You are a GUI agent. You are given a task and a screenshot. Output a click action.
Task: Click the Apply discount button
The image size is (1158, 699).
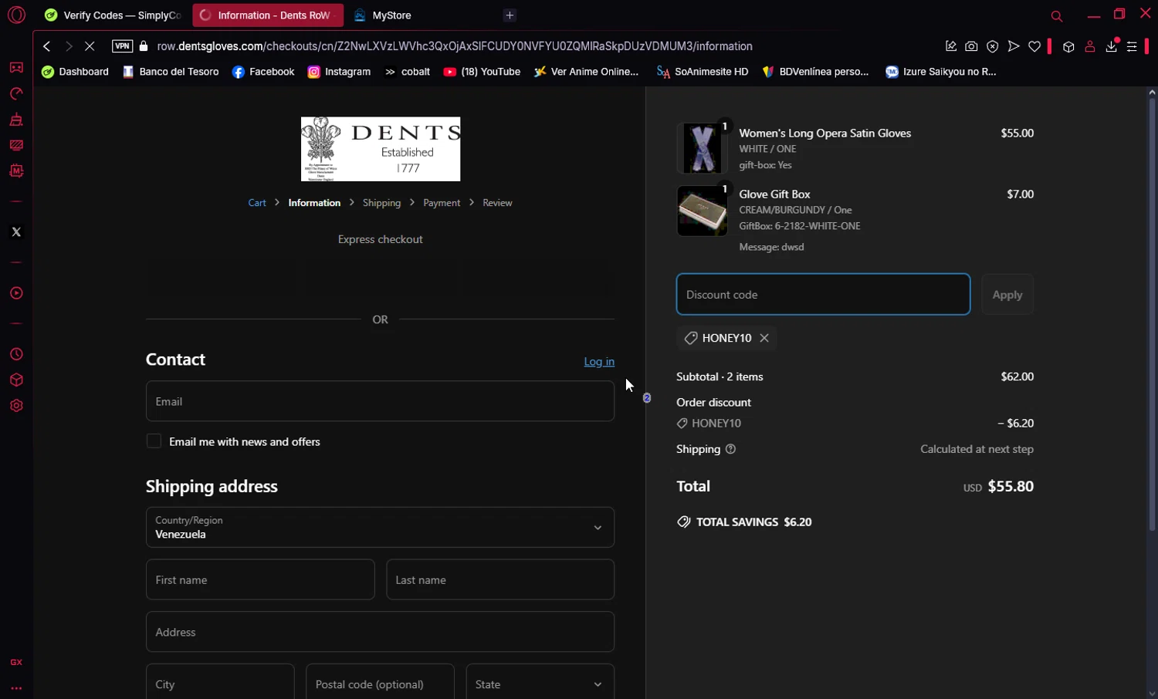click(1007, 295)
